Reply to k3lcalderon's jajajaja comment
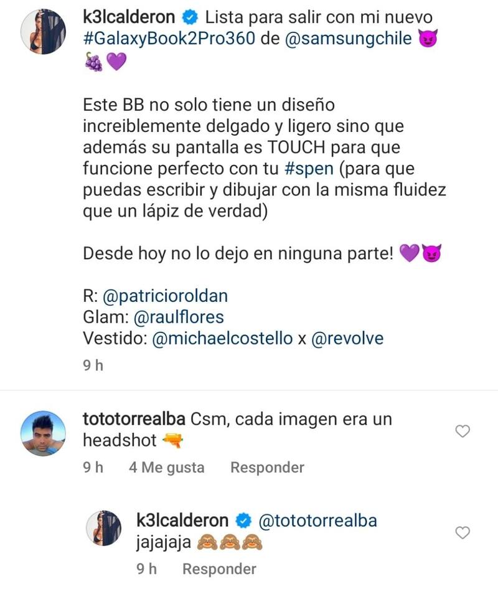Viewport: 498px width, 599px height. click(x=219, y=568)
